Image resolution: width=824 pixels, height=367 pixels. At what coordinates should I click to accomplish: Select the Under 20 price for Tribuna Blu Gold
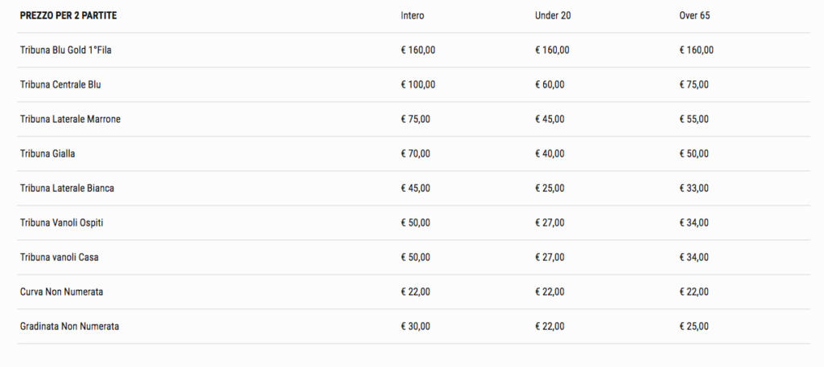[x=552, y=51]
